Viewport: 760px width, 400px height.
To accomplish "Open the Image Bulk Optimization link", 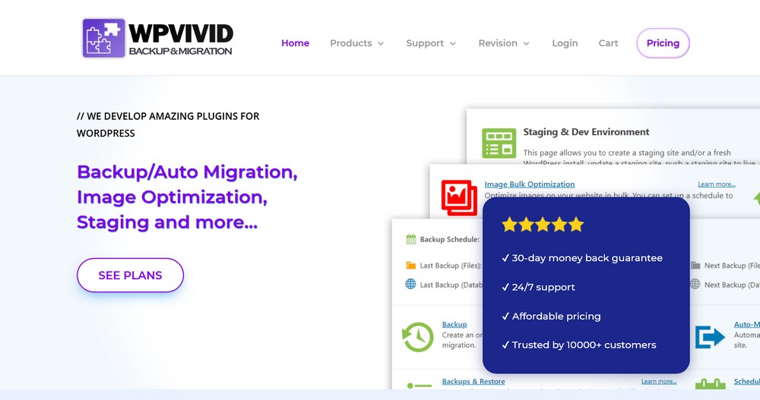I will [529, 184].
